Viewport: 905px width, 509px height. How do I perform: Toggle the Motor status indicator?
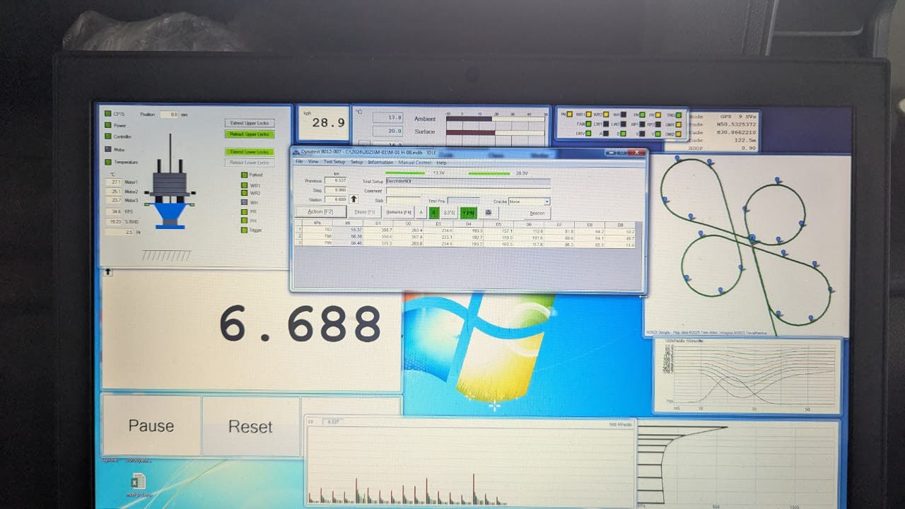click(108, 149)
